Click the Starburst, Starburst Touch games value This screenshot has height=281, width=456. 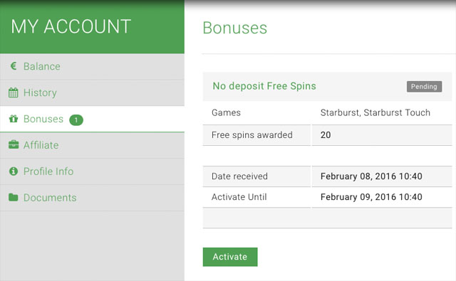375,112
